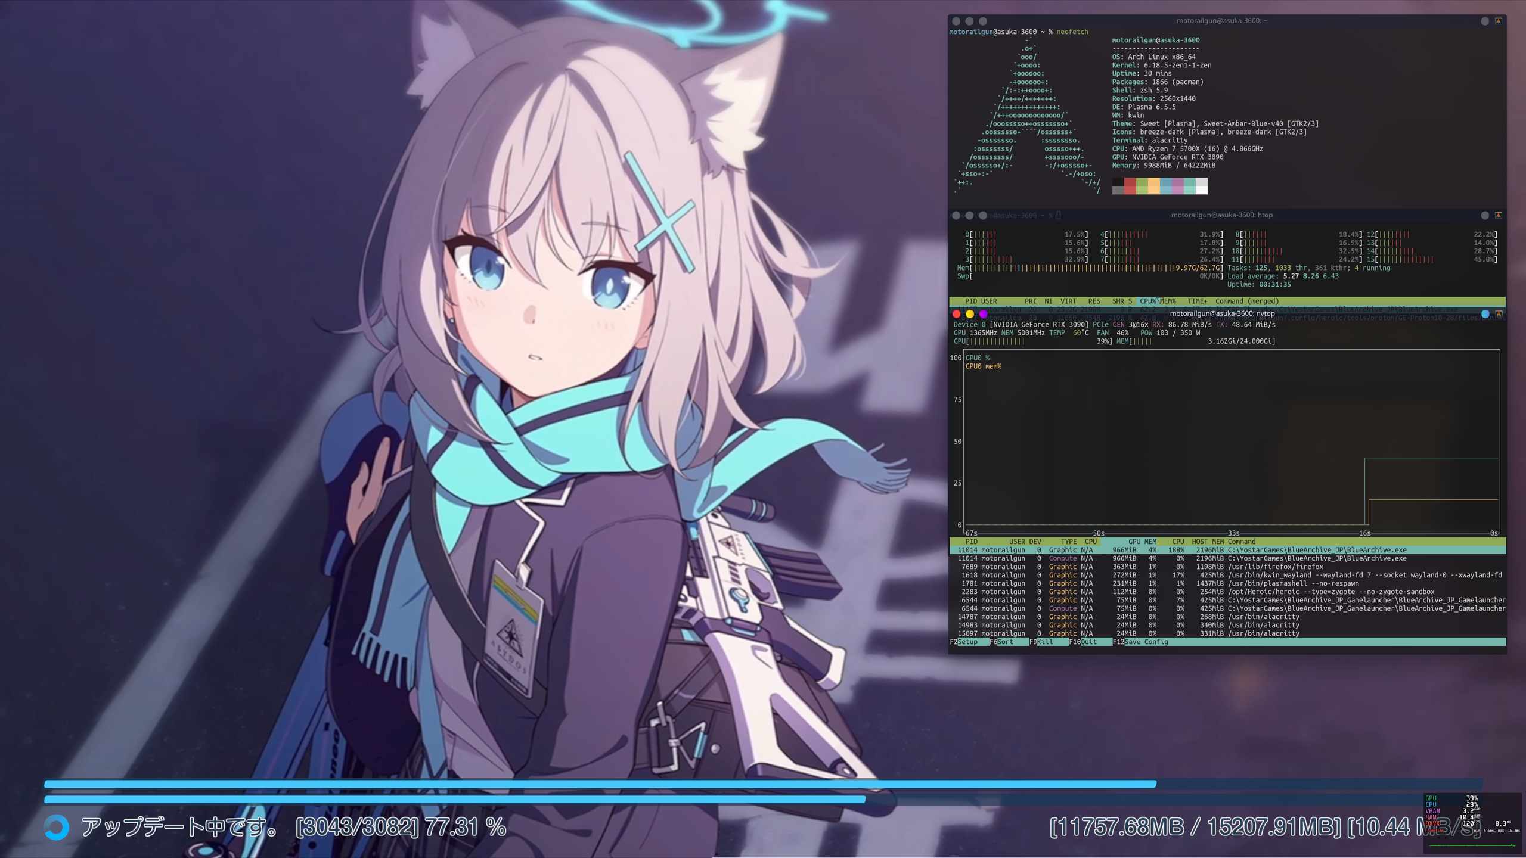Click F12 Save Config in nvtop
This screenshot has height=858, width=1526.
point(1146,642)
